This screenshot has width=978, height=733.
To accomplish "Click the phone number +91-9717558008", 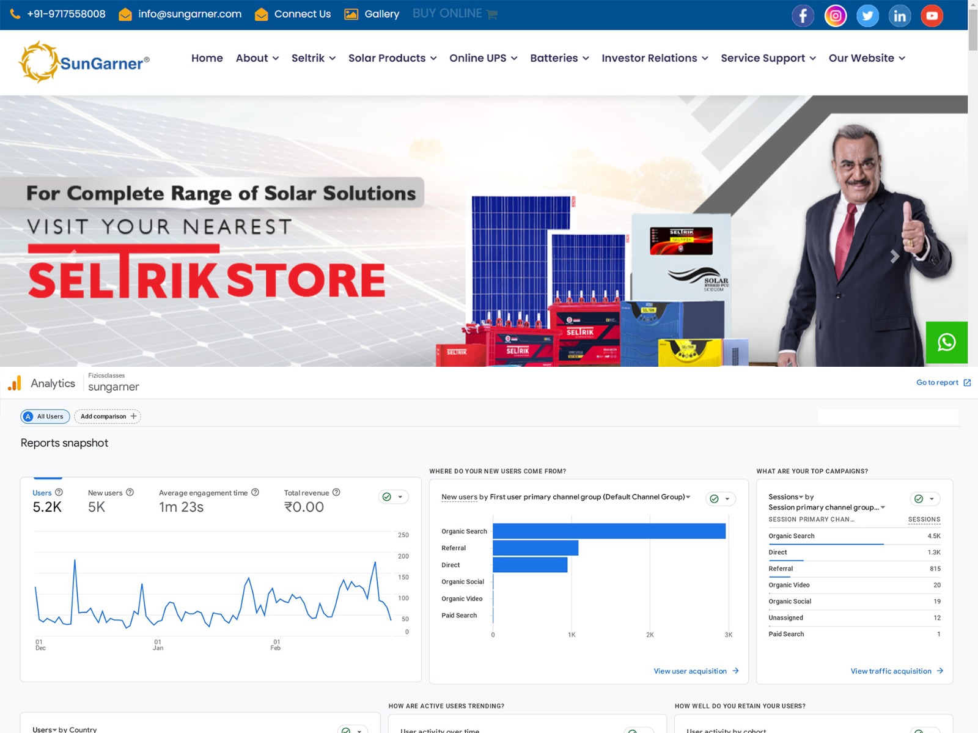I will (66, 13).
